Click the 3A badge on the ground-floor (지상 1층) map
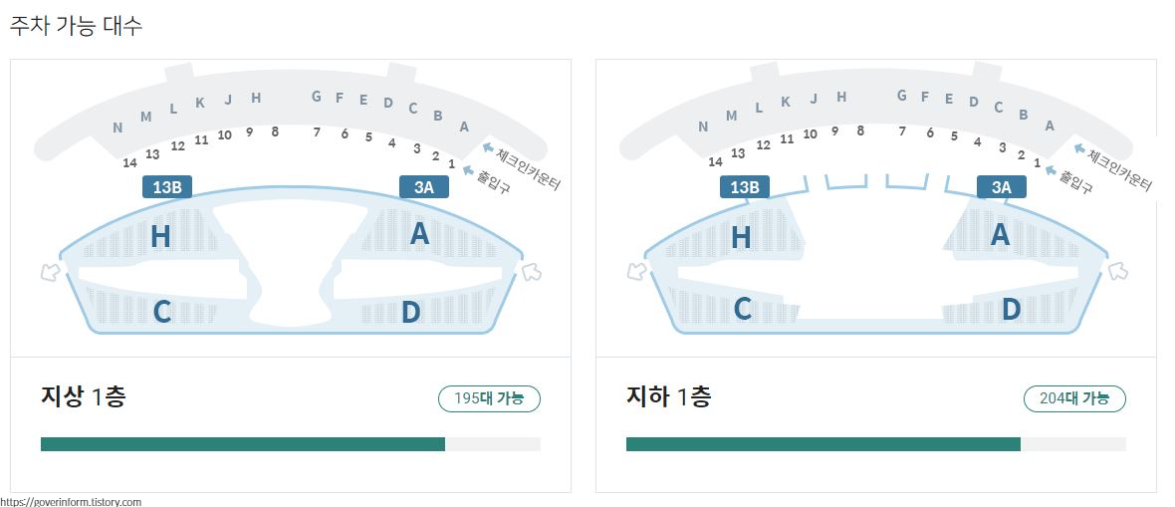 click(x=424, y=186)
